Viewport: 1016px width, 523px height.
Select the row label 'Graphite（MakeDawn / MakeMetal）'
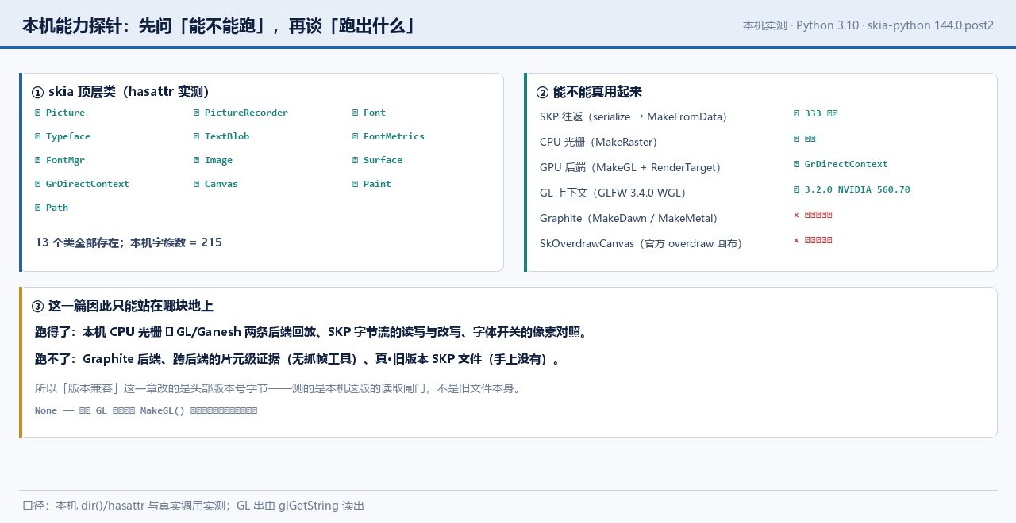coord(629,218)
